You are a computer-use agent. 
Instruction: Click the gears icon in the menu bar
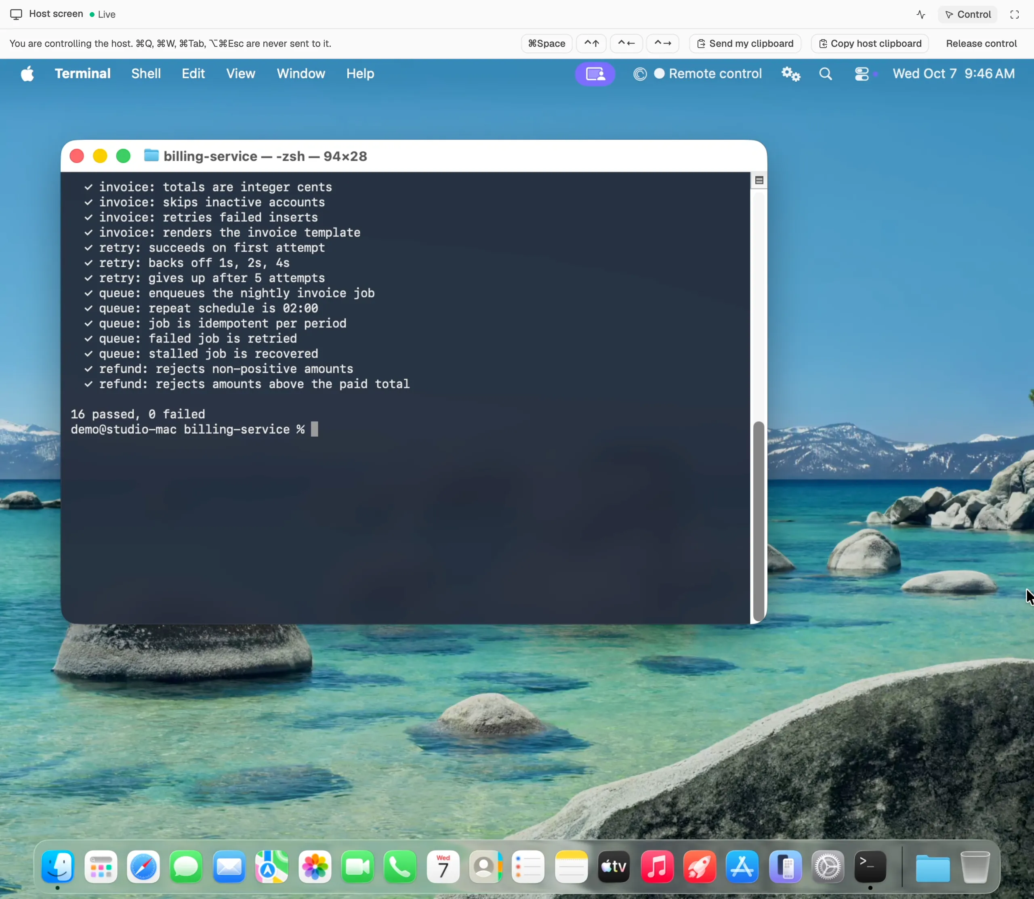click(791, 74)
